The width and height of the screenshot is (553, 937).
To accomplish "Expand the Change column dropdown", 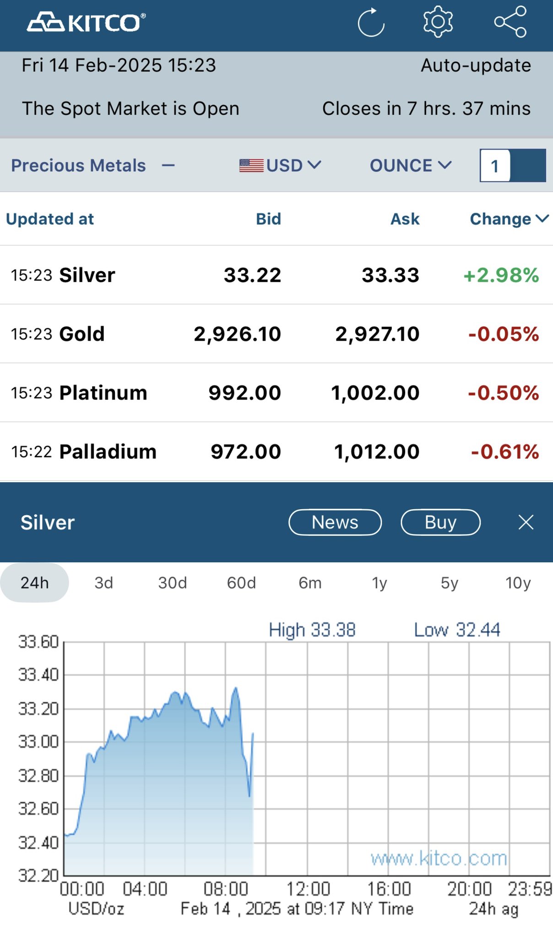I will (x=509, y=219).
